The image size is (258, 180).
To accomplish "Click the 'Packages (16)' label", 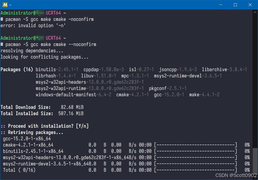I will point(17,70).
